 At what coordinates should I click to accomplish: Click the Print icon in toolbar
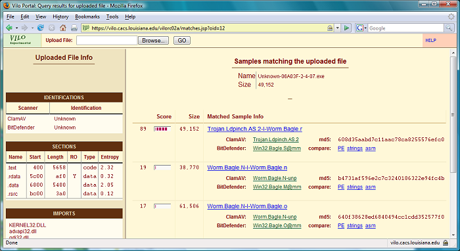coord(74,28)
